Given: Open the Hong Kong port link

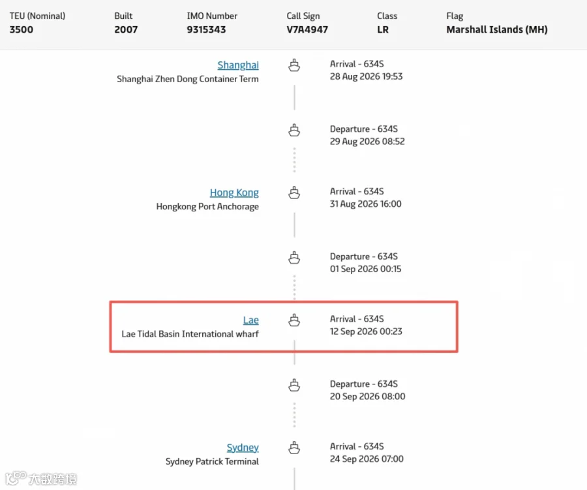Looking at the screenshot, I should 234,192.
